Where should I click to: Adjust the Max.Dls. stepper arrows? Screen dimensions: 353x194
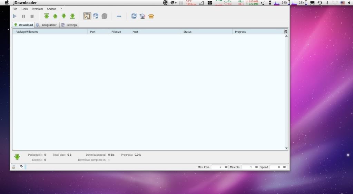256,167
